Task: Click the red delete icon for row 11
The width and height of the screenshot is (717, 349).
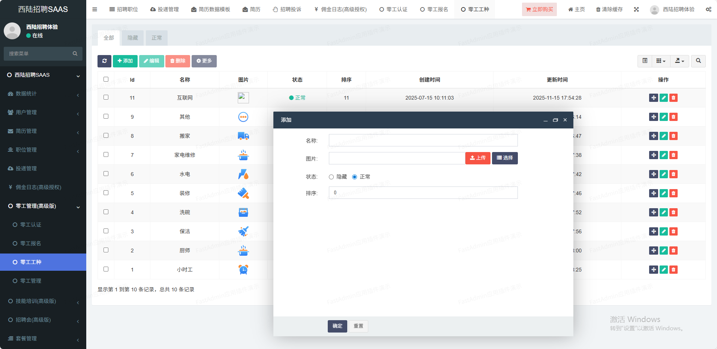Action: (x=673, y=98)
